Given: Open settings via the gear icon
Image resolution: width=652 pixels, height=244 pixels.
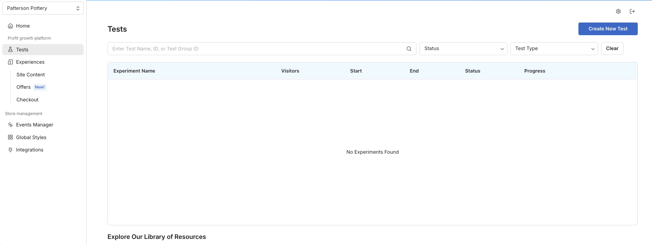Looking at the screenshot, I should [618, 11].
